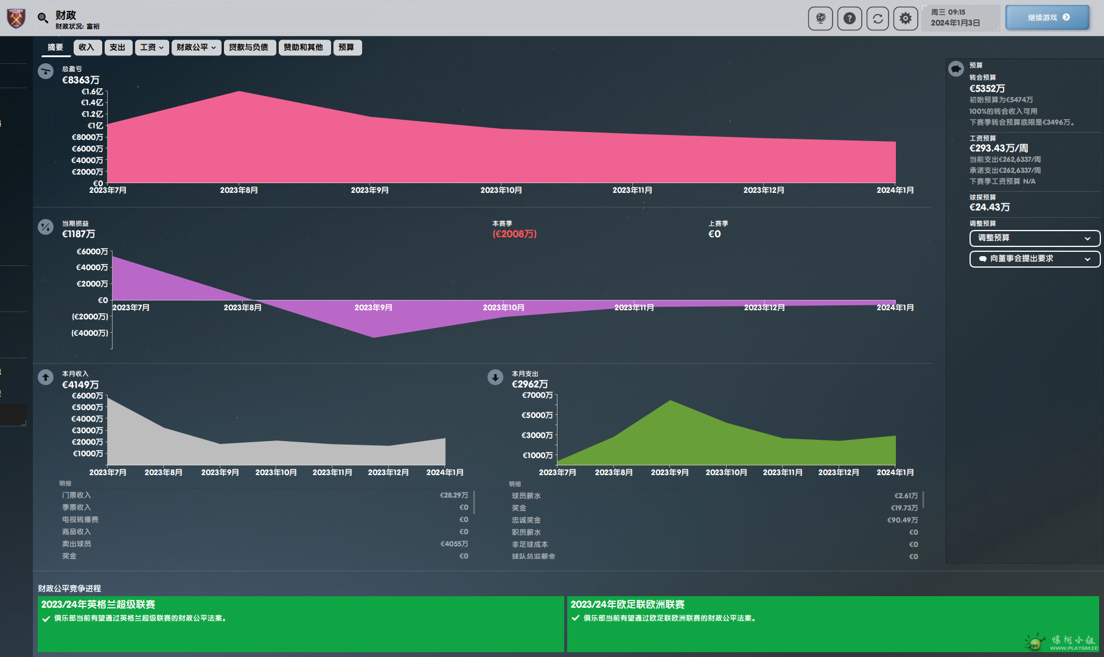
Task: Select the 电视转播费 income row
Action: coord(265,520)
